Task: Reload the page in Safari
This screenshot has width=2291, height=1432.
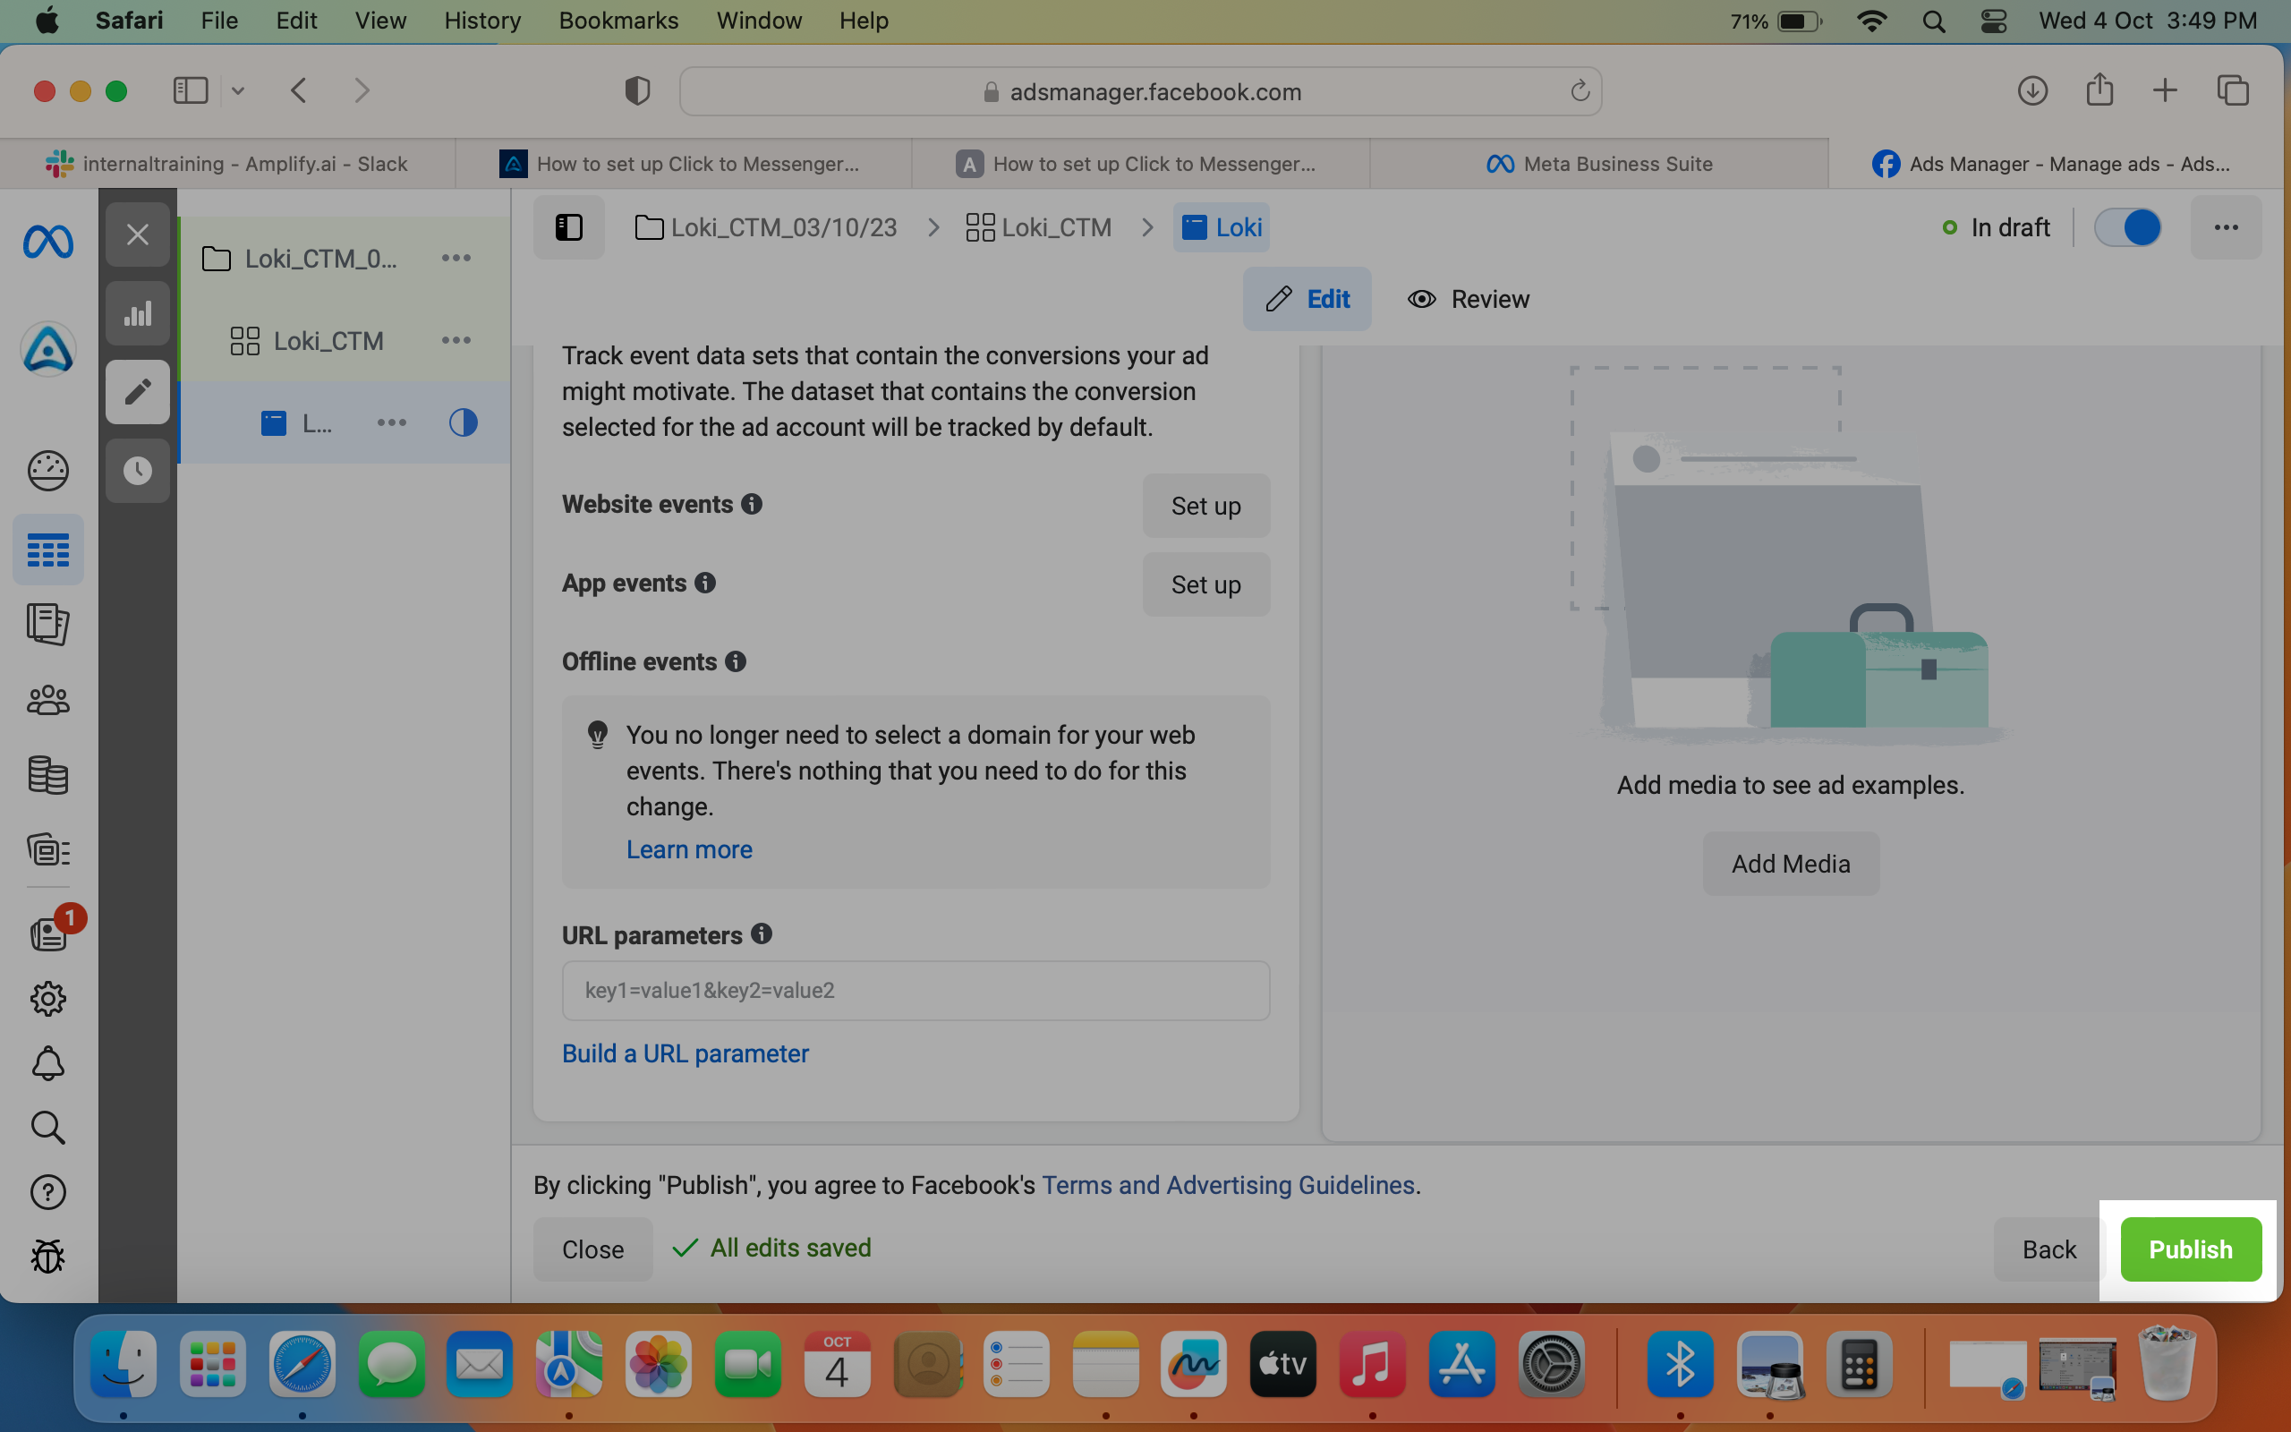Action: [1579, 91]
